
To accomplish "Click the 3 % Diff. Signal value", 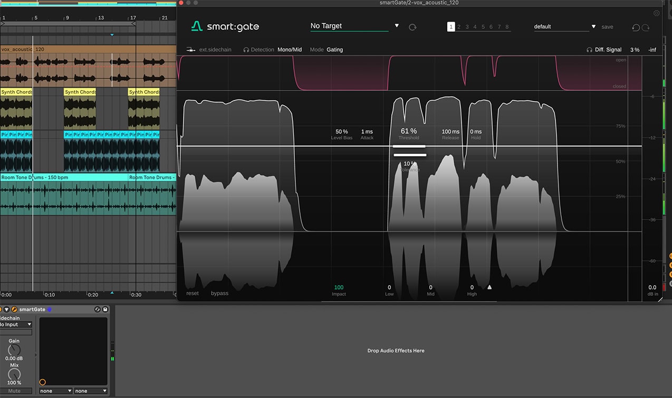I will pyautogui.click(x=635, y=49).
